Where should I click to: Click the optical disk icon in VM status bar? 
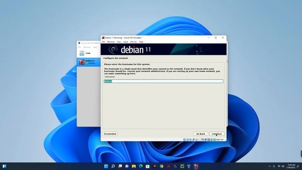[187, 140]
